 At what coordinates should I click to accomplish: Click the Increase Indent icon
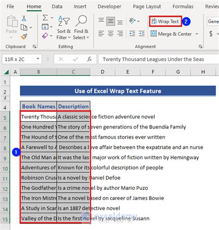pos(141,34)
